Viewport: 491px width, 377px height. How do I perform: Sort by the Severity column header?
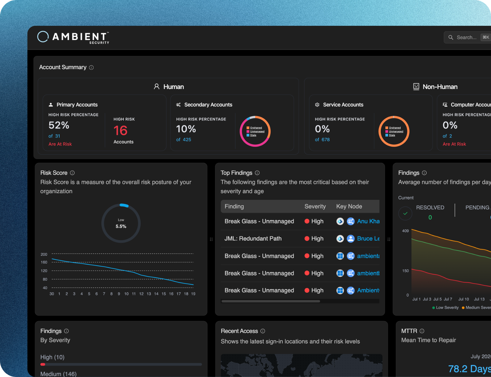[x=315, y=206]
